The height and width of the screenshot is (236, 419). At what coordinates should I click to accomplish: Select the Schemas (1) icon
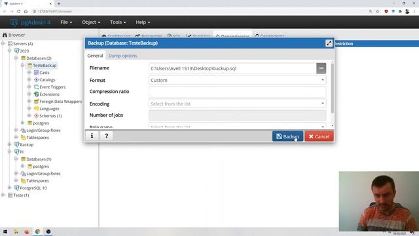click(37, 116)
